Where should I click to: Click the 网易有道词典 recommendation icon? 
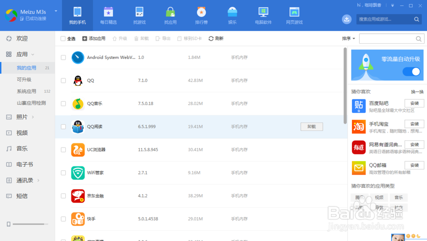tap(359, 147)
